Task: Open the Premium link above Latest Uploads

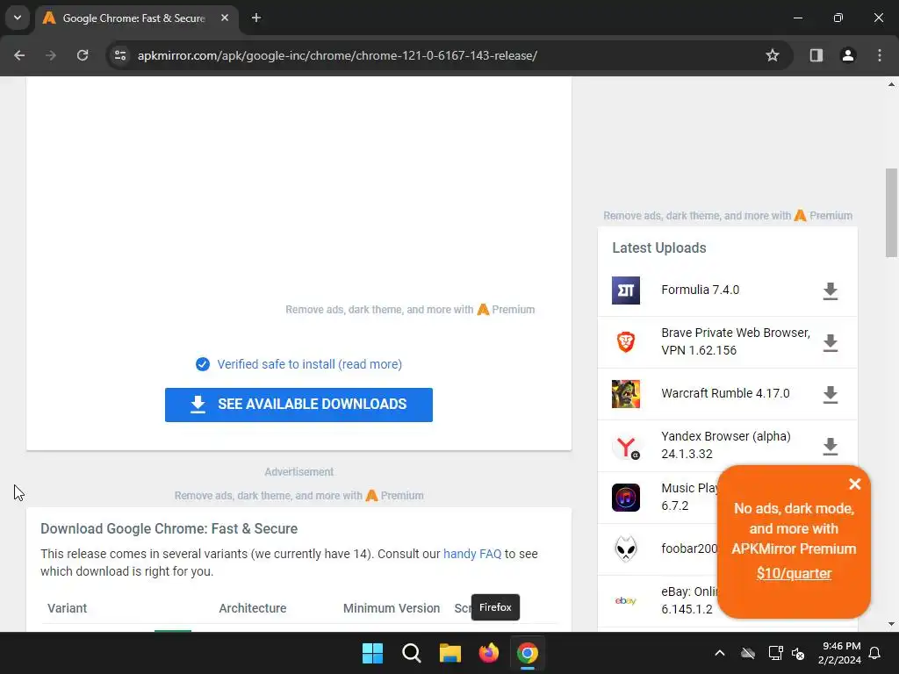Action: click(x=823, y=216)
